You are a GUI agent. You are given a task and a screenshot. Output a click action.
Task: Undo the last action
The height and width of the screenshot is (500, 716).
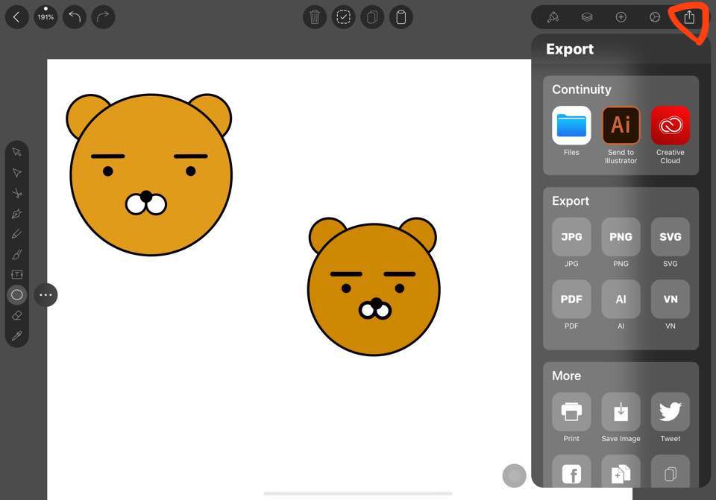click(x=75, y=17)
